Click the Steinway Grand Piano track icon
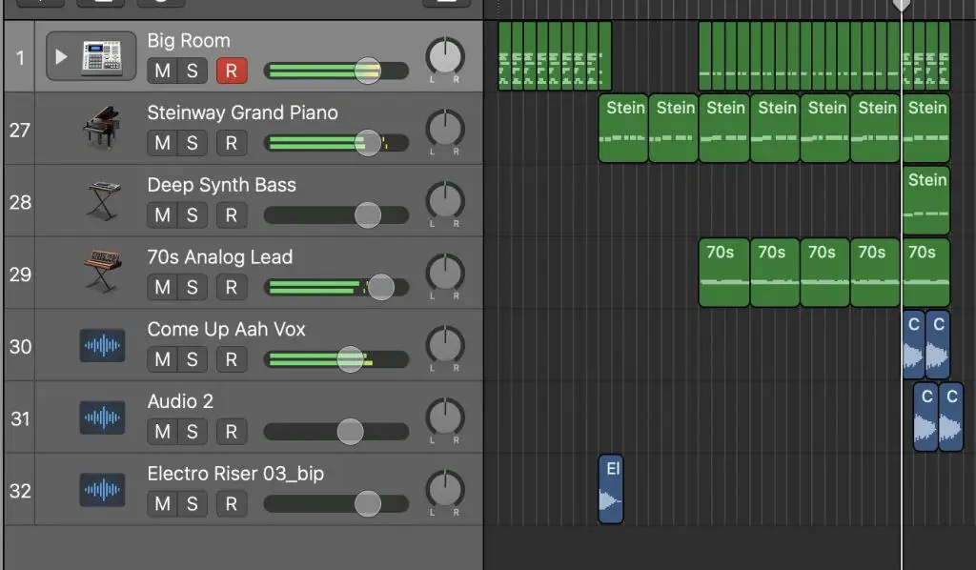This screenshot has width=976, height=570. click(x=102, y=128)
